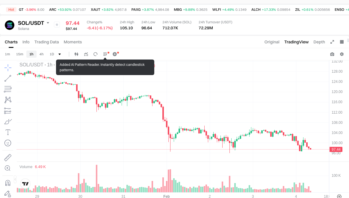Screen dimensions: 349x198
Task: Open the candlestick chart type selector
Action: [x=76, y=54]
